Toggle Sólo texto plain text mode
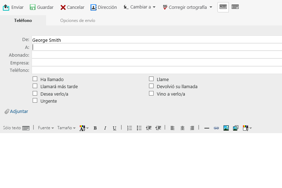 [16, 128]
